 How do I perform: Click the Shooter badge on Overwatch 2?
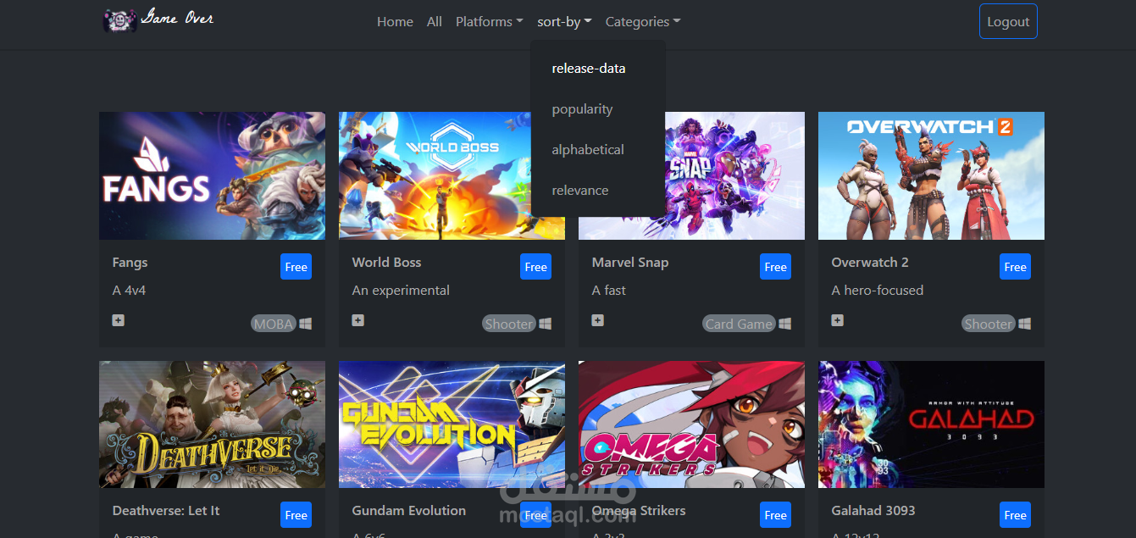(x=989, y=324)
